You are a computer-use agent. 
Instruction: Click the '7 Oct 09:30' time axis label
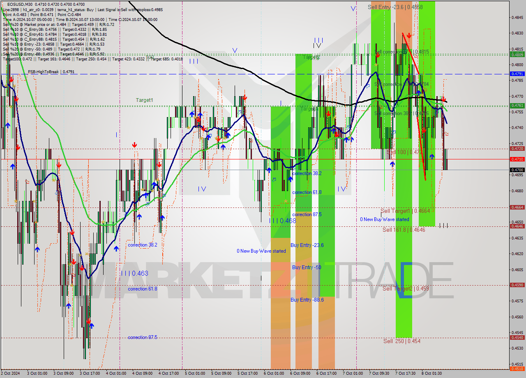379,373
